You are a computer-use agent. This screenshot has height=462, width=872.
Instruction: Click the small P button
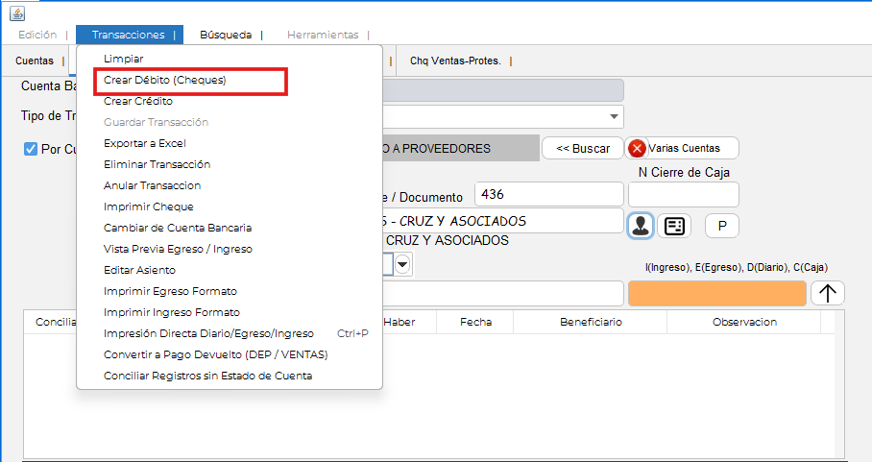[x=721, y=226]
